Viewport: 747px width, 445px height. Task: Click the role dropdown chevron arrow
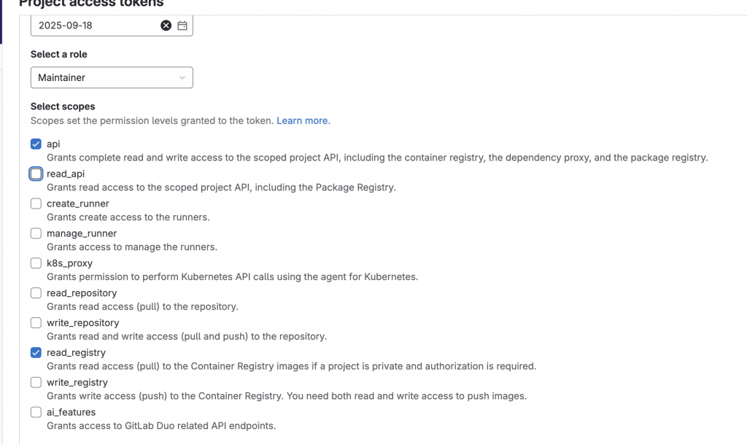point(182,77)
